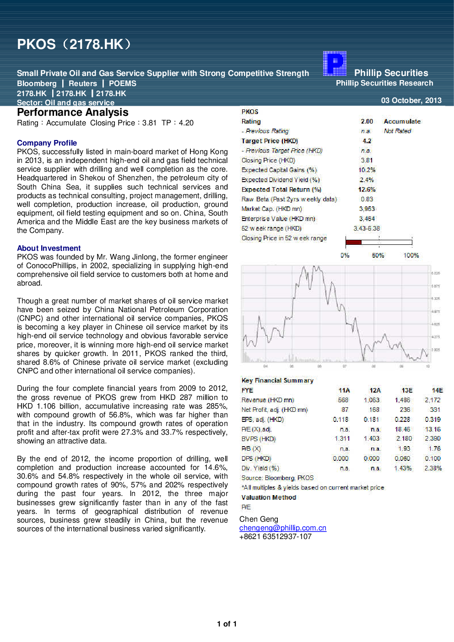Click the Key Financial Summary table header
This screenshot has width=454, height=642.
click(x=277, y=380)
